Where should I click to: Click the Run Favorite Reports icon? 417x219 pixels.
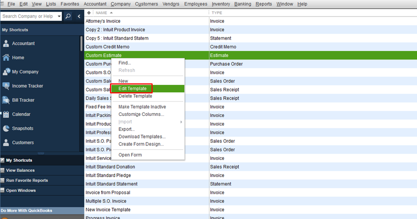[3, 180]
